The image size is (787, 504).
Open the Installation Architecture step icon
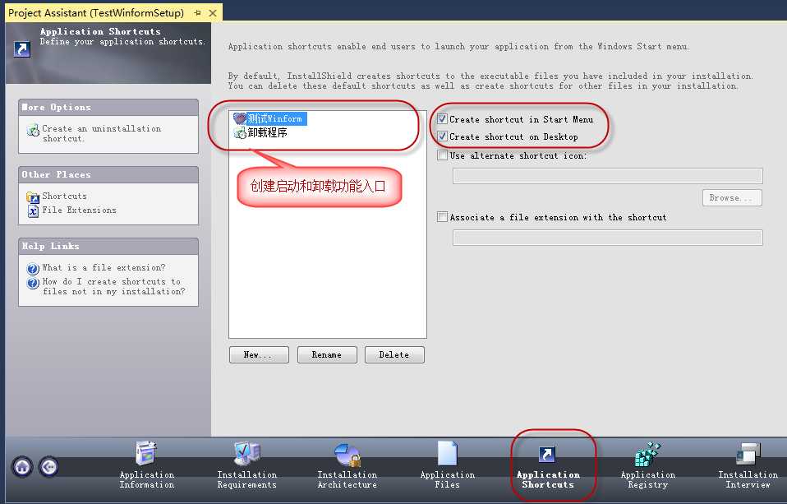[347, 454]
